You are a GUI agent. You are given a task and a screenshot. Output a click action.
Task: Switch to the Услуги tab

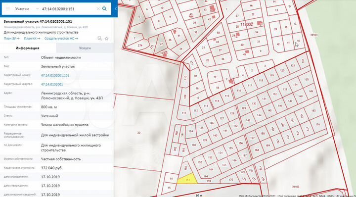tap(85, 48)
